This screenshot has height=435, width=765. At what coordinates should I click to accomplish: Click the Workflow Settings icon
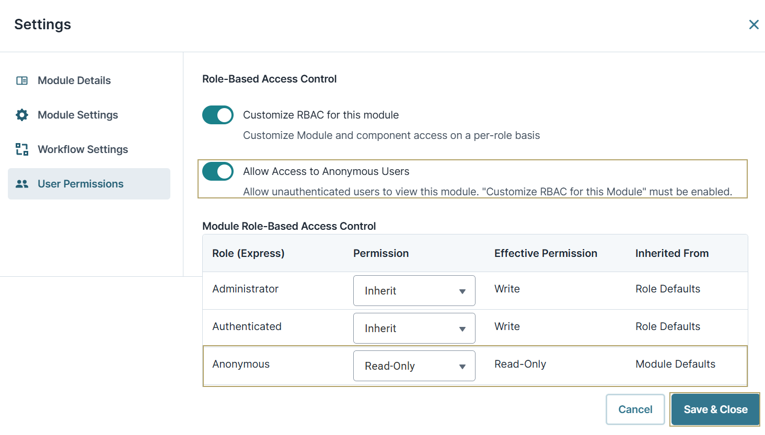[x=22, y=149]
